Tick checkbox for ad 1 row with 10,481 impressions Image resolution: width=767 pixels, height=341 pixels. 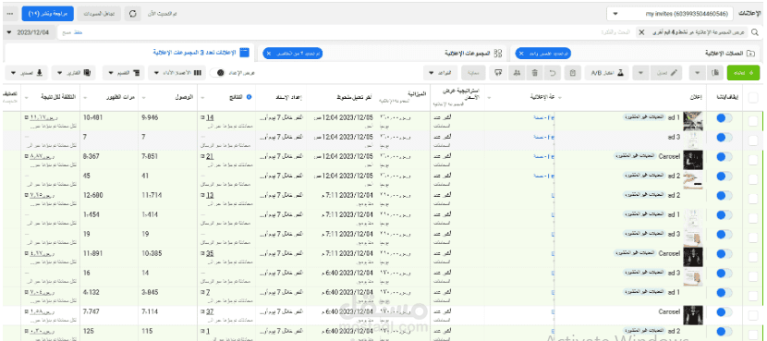tap(753, 120)
